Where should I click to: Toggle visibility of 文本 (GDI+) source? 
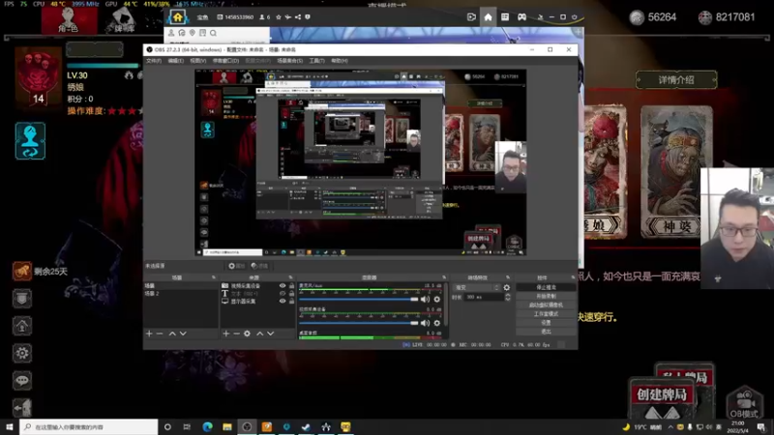coord(283,294)
